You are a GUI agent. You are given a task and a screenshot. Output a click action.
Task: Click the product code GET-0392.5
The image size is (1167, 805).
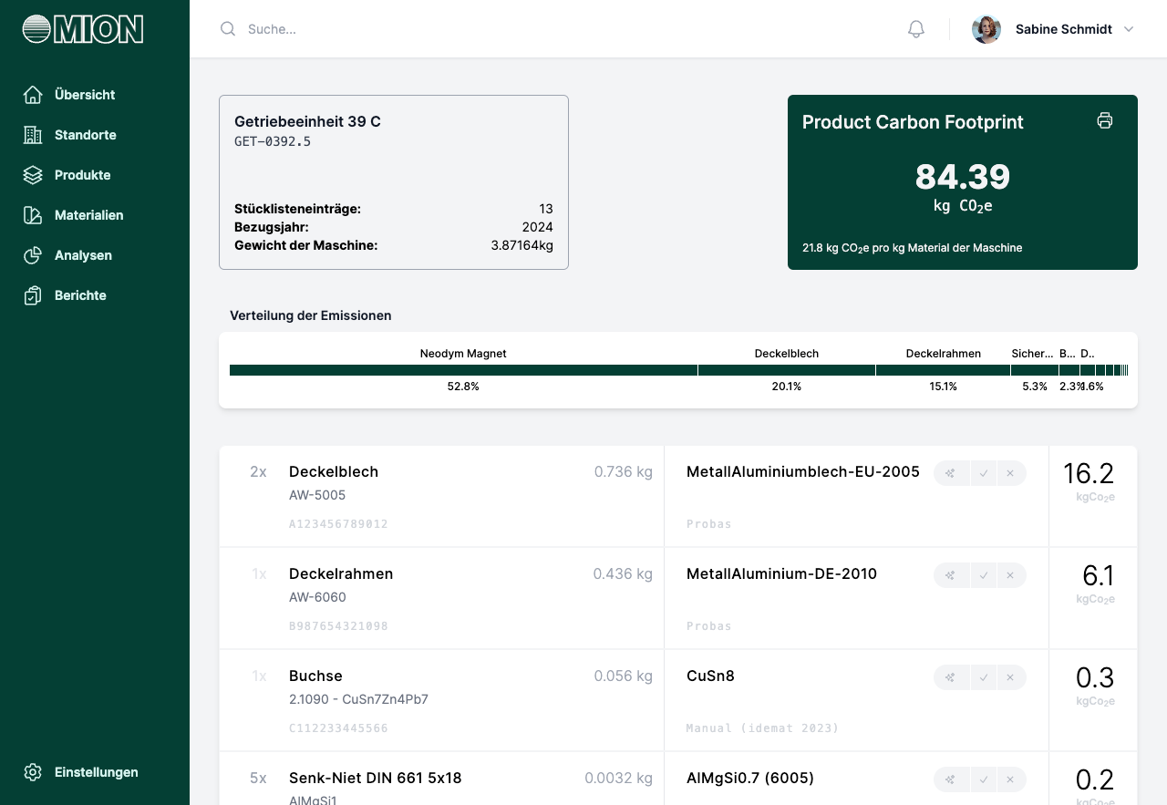(273, 141)
